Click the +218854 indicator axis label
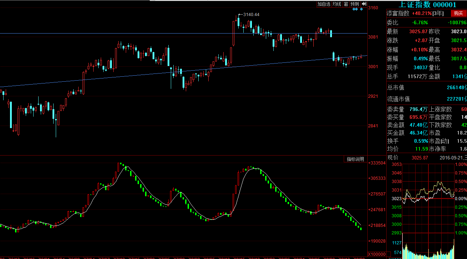467x259 pixels. (x=377, y=225)
